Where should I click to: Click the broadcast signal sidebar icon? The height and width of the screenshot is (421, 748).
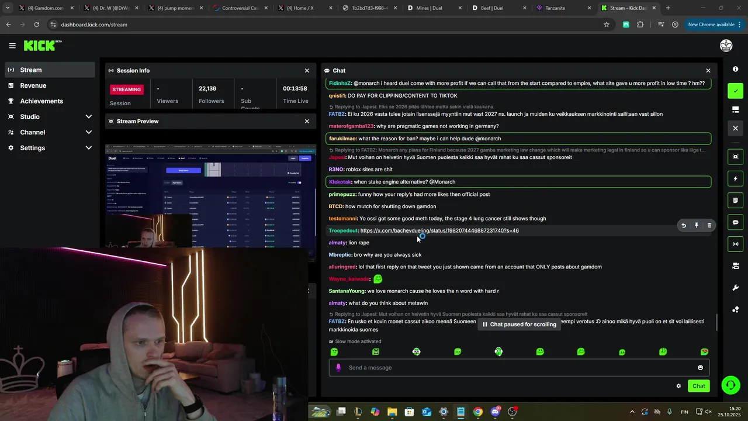pyautogui.click(x=735, y=244)
